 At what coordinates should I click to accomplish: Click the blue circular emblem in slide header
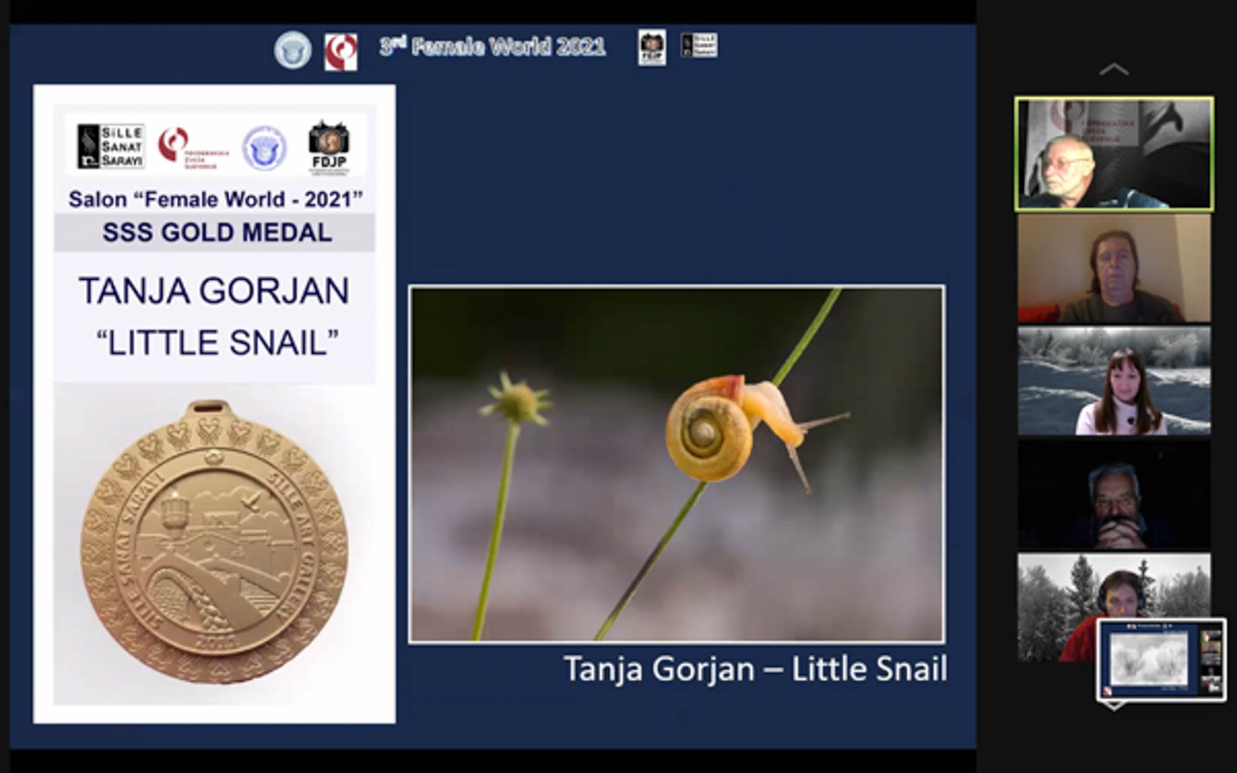coord(293,49)
